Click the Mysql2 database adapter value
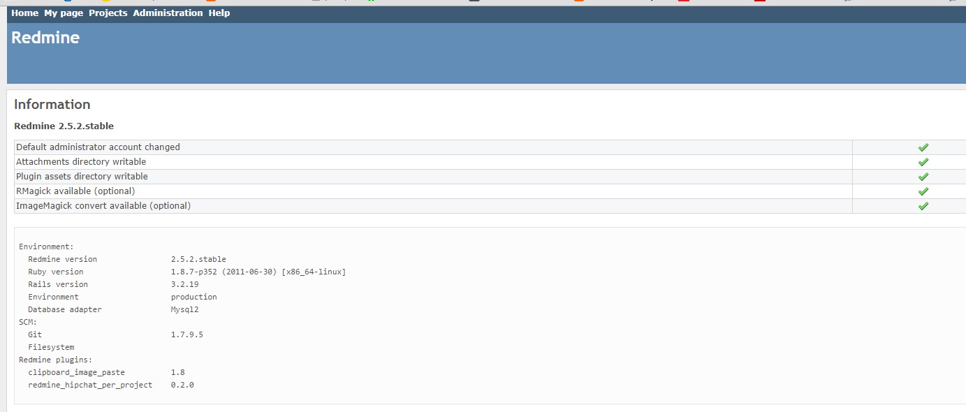This screenshot has width=966, height=412. click(x=185, y=309)
